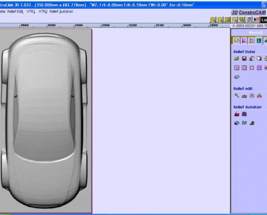Open relief file with folder icon
This screenshot has height=215, width=267.
click(237, 59)
